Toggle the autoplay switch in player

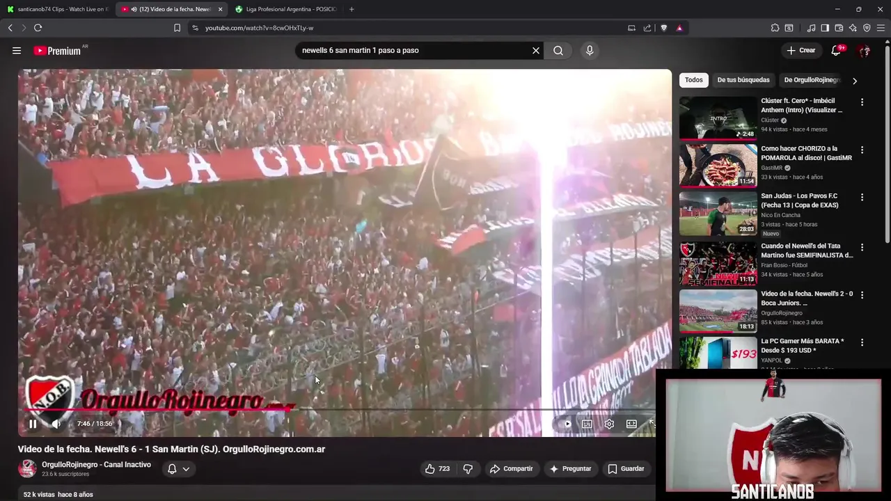point(567,424)
